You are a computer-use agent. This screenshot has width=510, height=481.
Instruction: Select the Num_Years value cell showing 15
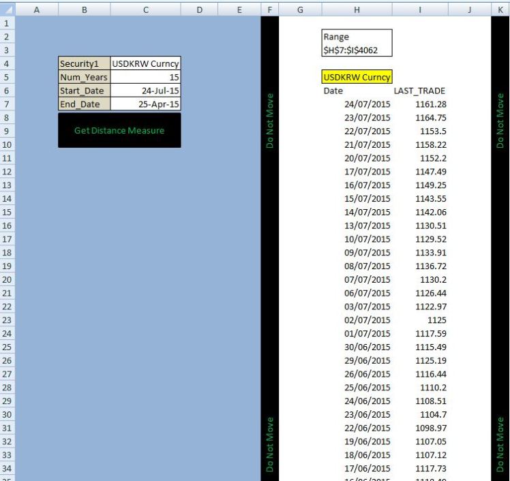click(145, 77)
